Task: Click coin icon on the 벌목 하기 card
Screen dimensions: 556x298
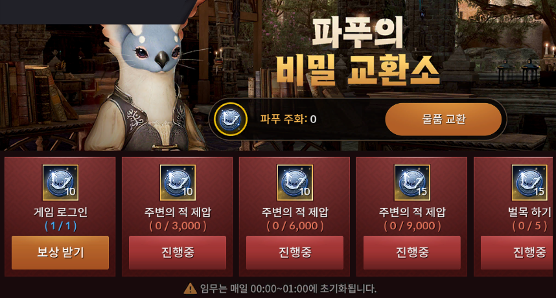Action: pos(529,183)
